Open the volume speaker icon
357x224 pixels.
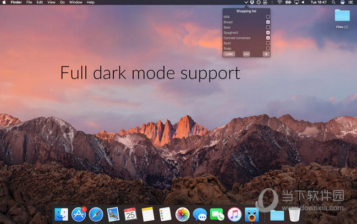tap(303, 2)
